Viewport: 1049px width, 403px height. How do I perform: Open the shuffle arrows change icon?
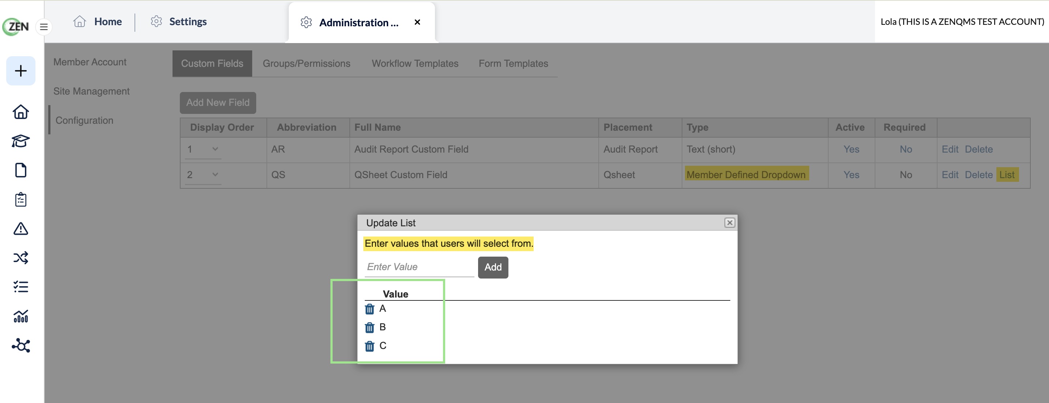(21, 258)
